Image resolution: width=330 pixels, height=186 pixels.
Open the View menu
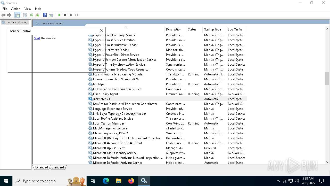tap(28, 9)
